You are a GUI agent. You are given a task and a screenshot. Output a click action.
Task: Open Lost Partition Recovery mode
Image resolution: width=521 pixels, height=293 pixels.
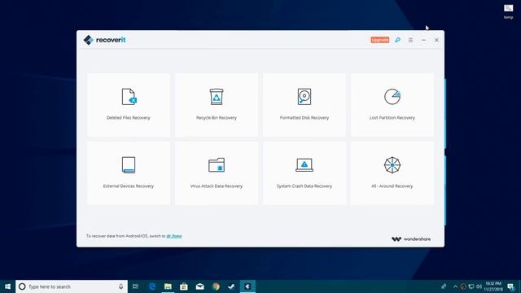392,105
